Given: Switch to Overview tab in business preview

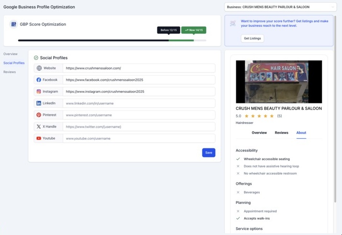Looking at the screenshot, I should tap(259, 133).
